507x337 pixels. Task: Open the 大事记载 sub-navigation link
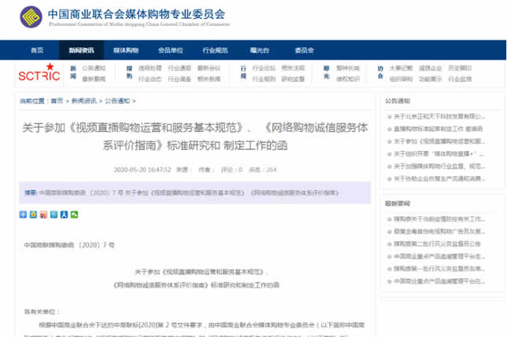(401, 68)
